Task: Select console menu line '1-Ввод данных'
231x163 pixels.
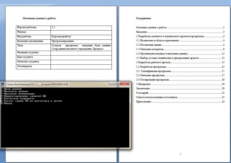Action: coord(11,89)
